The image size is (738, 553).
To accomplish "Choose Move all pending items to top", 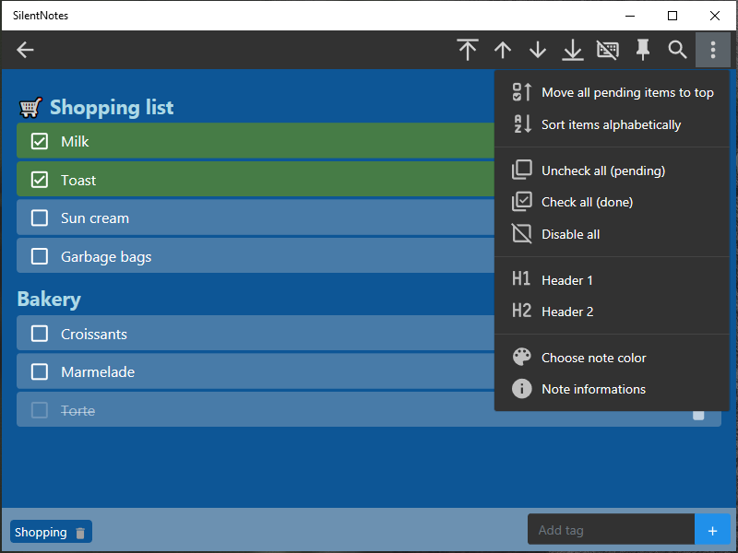I will (x=627, y=92).
